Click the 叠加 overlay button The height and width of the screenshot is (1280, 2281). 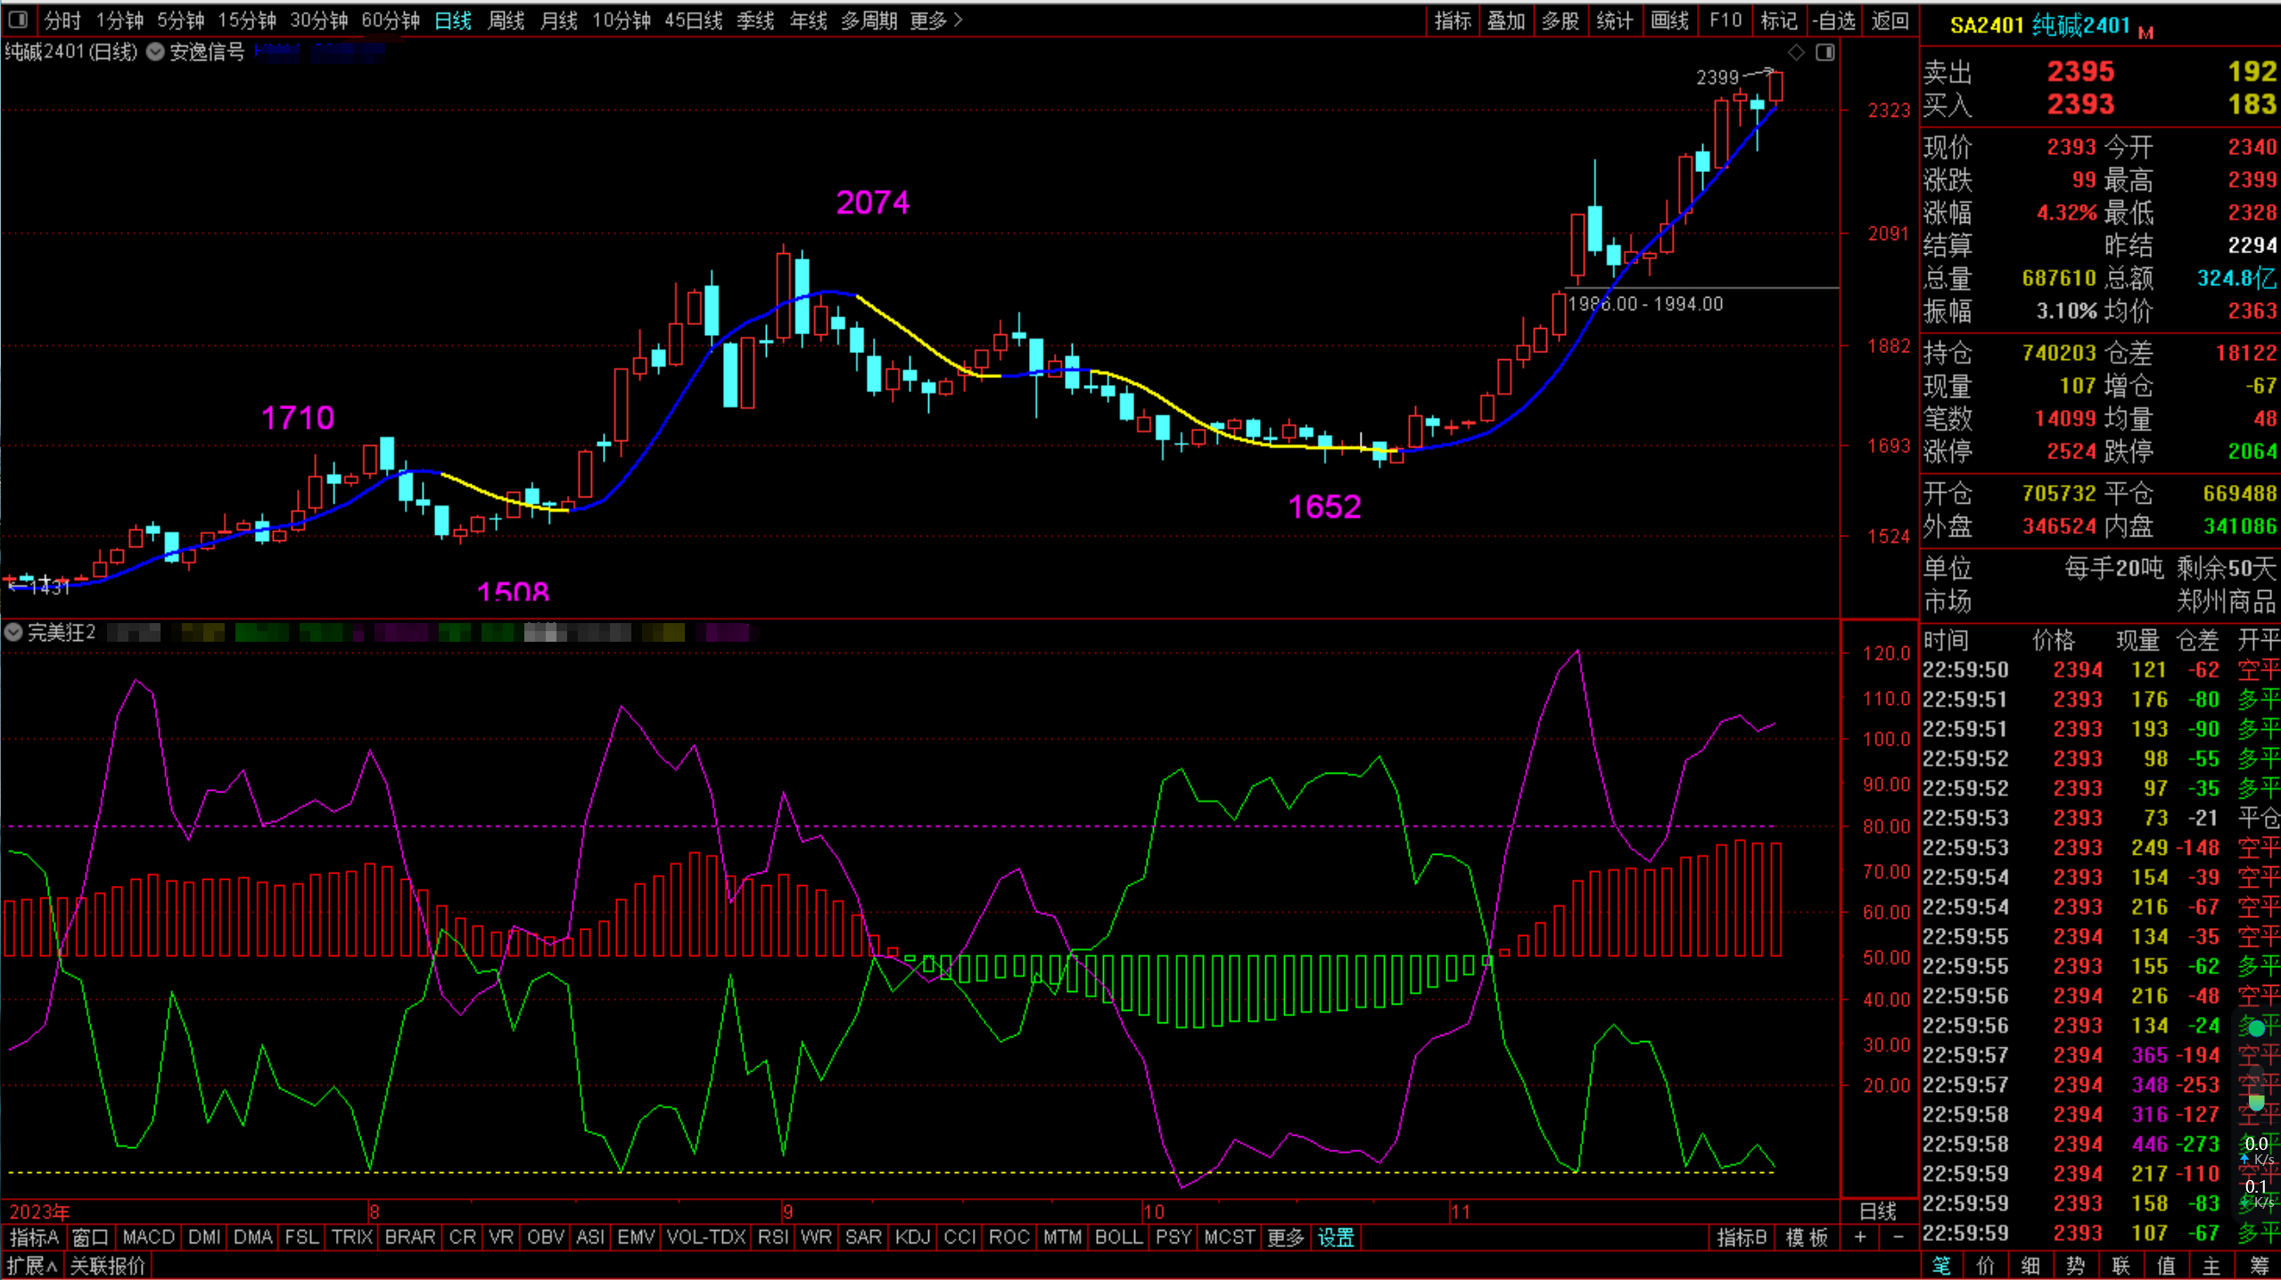click(x=1506, y=20)
